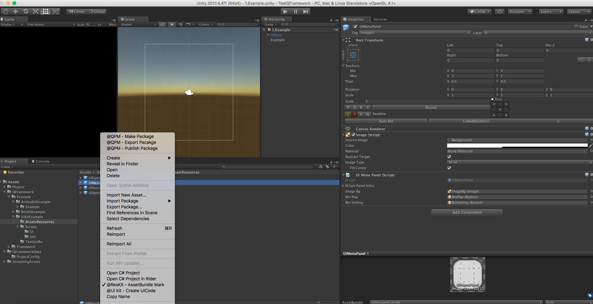The image size is (593, 304).
Task: Select the Move tool
Action: (x=16, y=11)
